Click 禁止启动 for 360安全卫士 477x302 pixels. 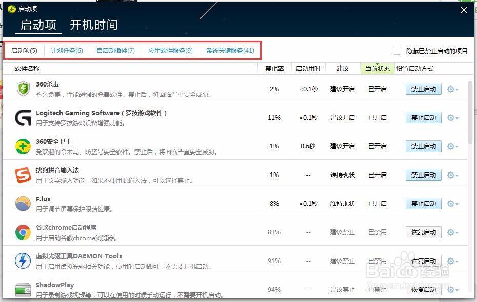click(x=424, y=146)
